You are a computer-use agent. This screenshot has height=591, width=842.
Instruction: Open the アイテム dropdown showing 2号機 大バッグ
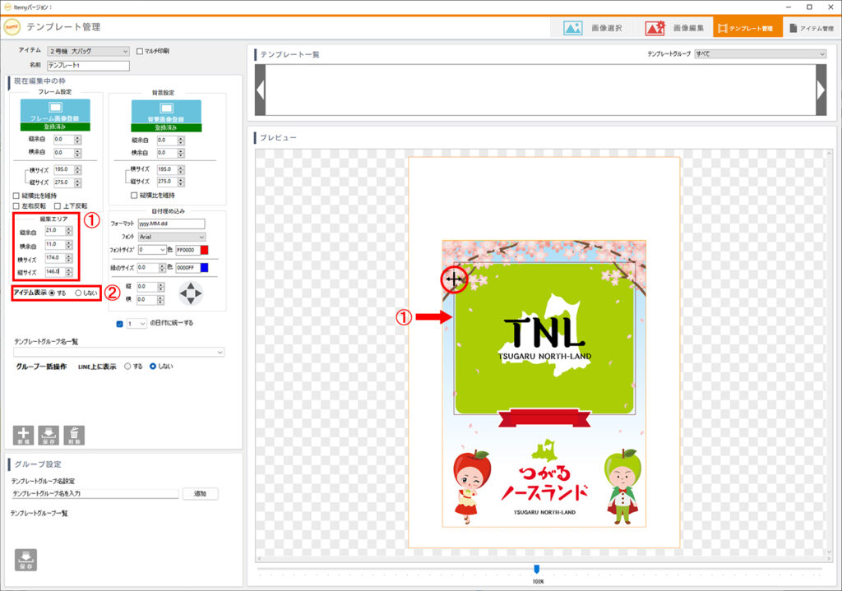pos(88,51)
